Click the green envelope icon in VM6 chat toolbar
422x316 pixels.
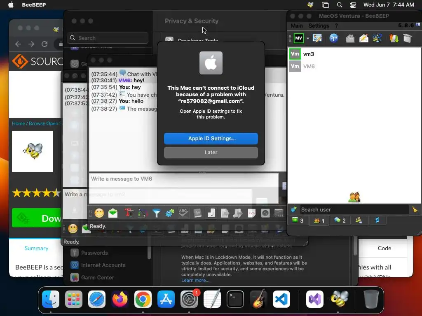(113, 214)
